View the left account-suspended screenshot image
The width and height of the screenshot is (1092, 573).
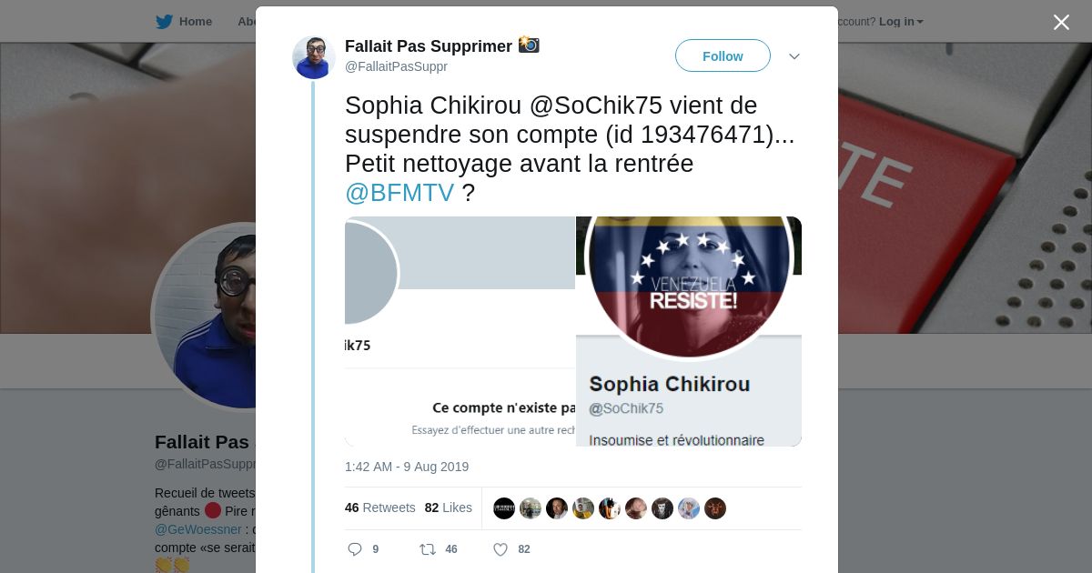[460, 331]
